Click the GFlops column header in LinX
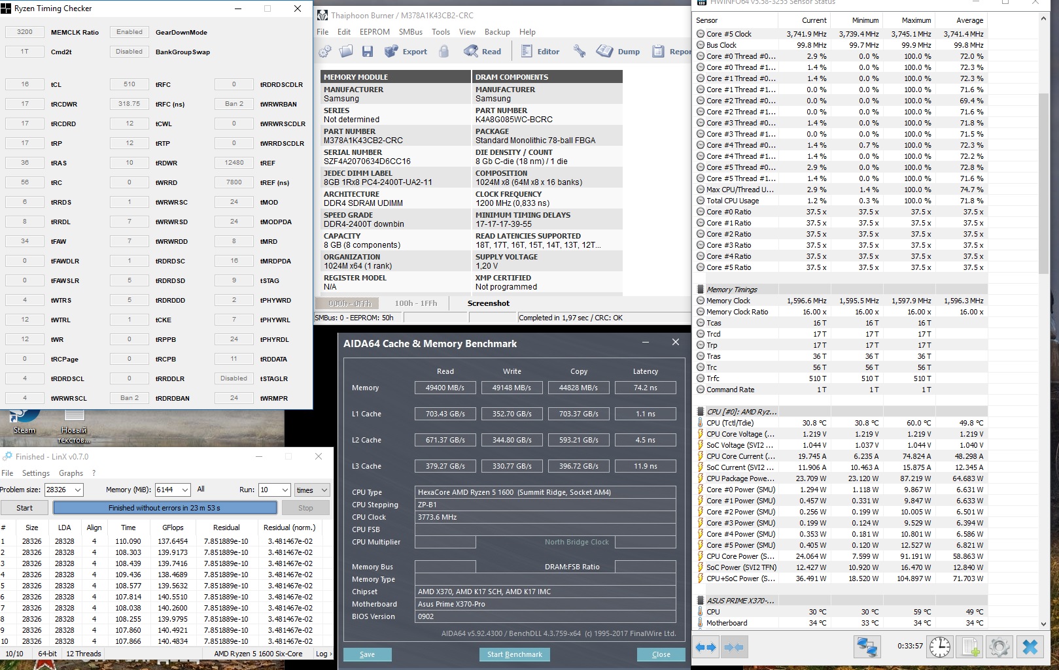1059x670 pixels. click(x=173, y=528)
